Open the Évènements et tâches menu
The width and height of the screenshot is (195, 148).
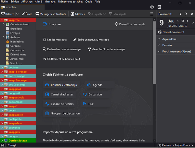pos(71,2)
